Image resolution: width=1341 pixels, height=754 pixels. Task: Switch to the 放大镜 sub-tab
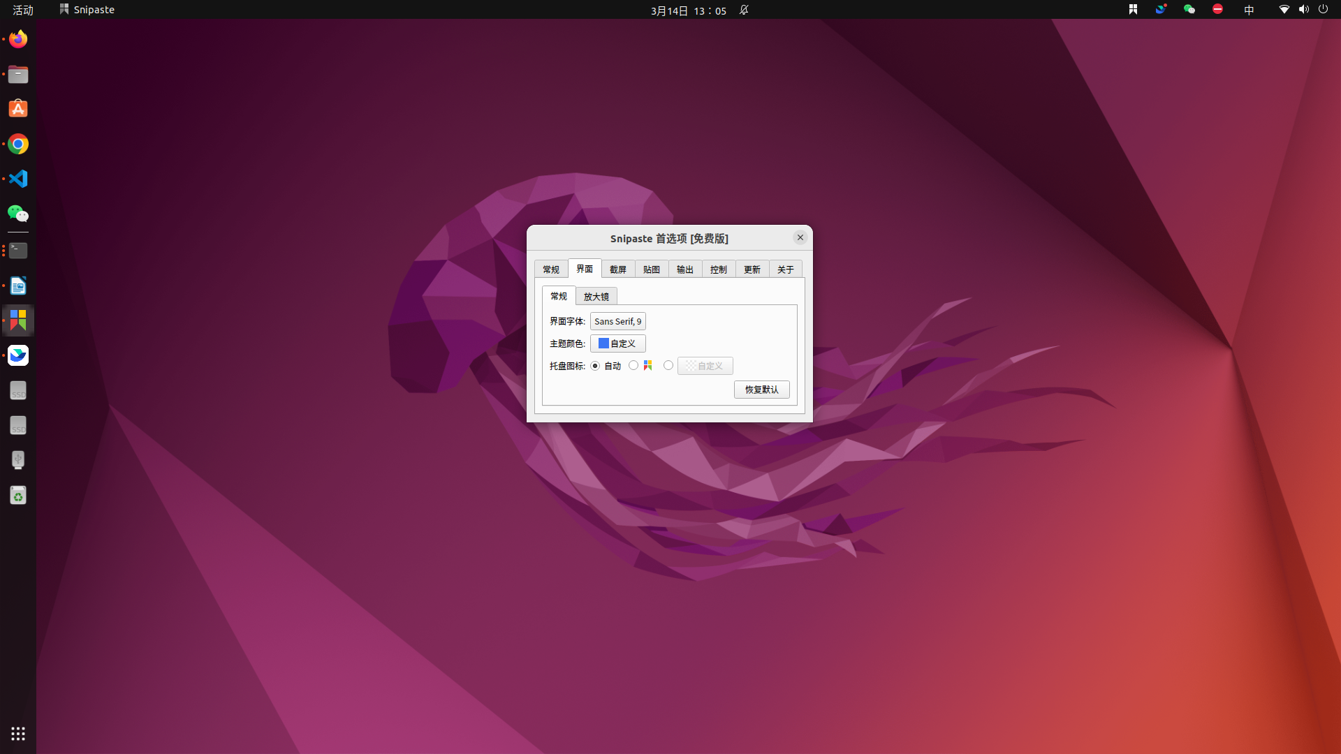pyautogui.click(x=596, y=297)
